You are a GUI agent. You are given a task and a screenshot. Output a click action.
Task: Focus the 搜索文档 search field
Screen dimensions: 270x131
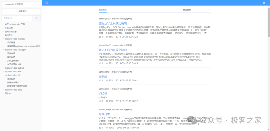[17, 18]
